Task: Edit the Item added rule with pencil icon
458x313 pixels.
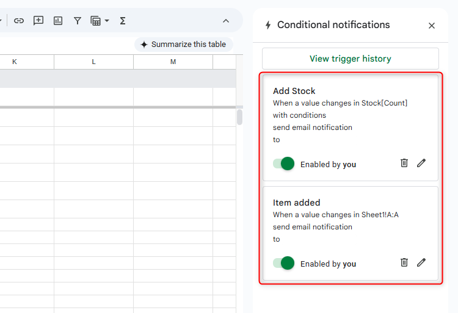Action: pos(421,262)
